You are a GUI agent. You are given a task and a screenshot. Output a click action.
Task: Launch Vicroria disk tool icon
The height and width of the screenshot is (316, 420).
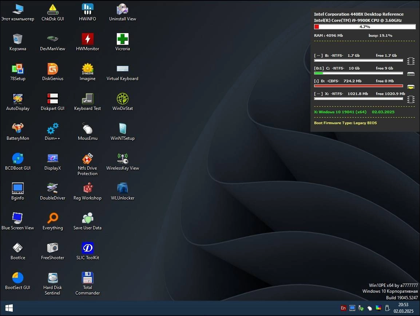122,42
